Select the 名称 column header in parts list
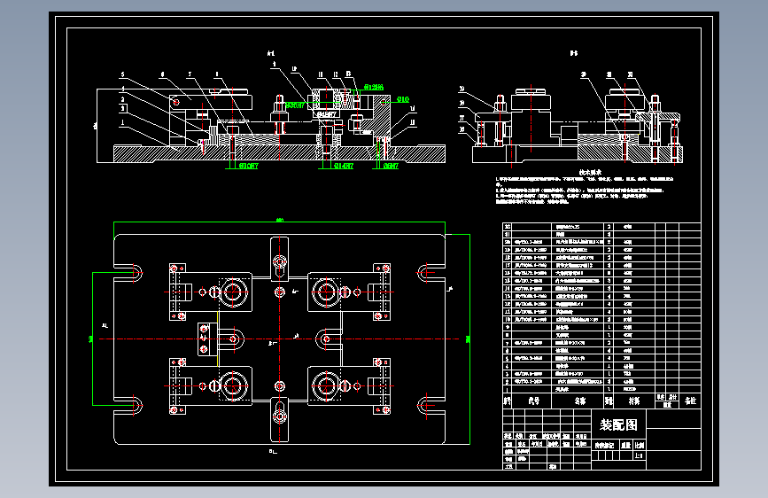The image size is (768, 498). coord(580,401)
